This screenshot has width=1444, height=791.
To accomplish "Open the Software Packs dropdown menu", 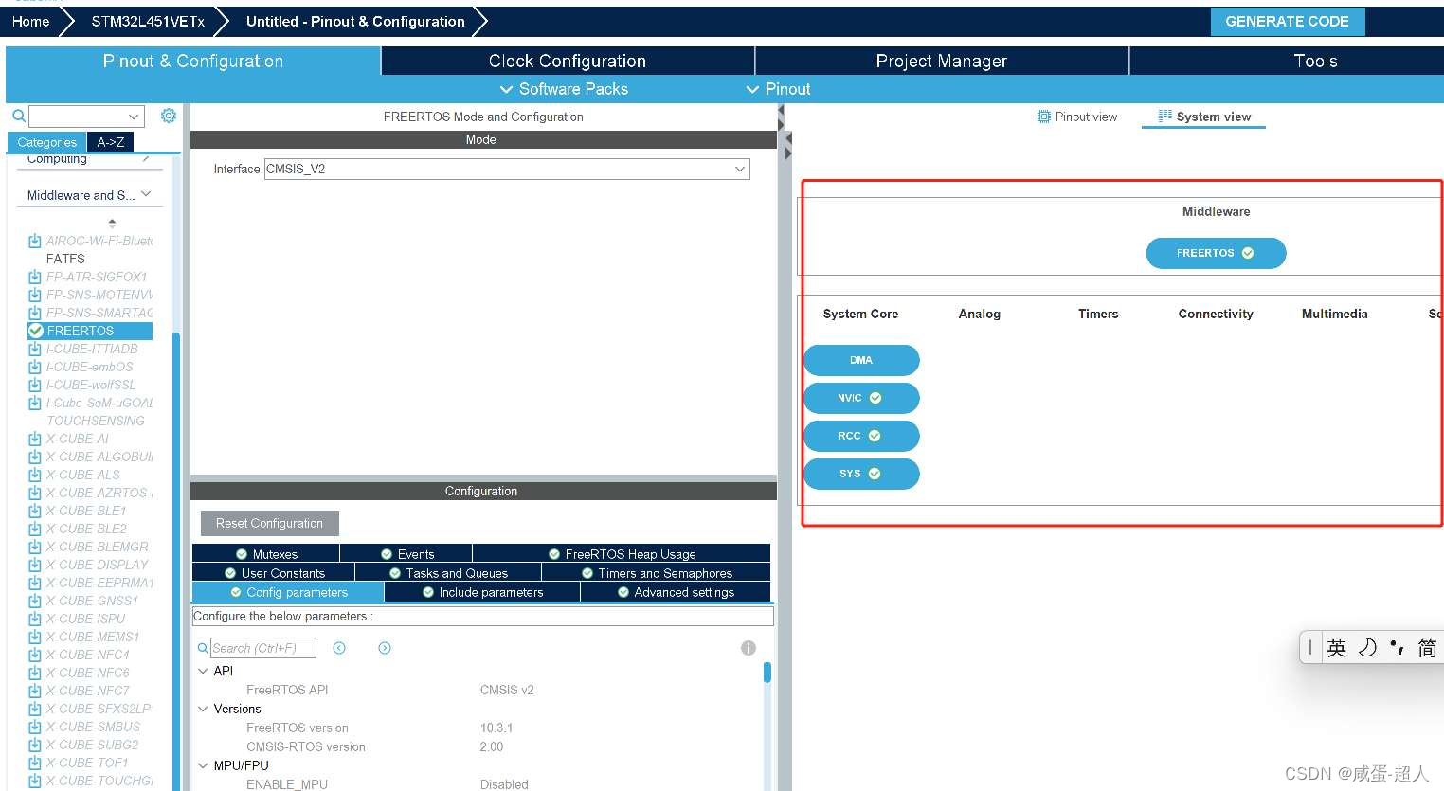I will (564, 89).
